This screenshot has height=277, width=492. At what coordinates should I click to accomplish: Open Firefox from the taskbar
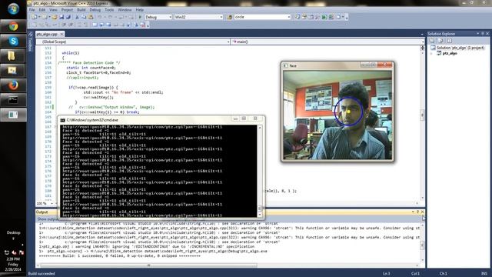(x=13, y=85)
